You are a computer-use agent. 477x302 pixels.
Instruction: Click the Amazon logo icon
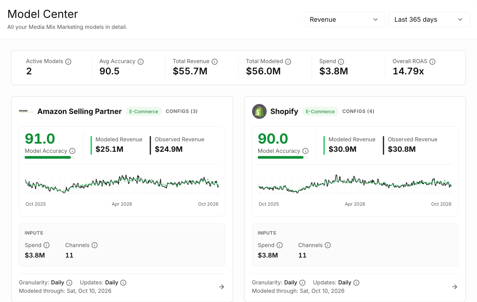tap(26, 111)
